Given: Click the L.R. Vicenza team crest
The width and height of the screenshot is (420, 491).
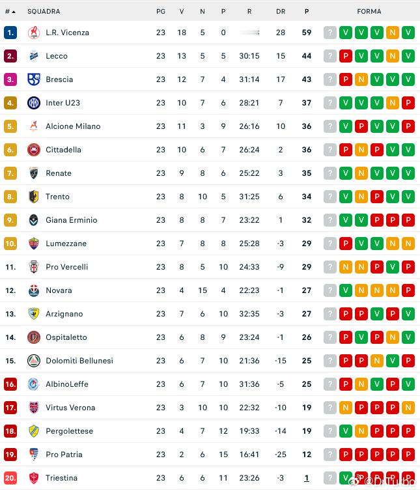Looking at the screenshot, I should coord(34,33).
